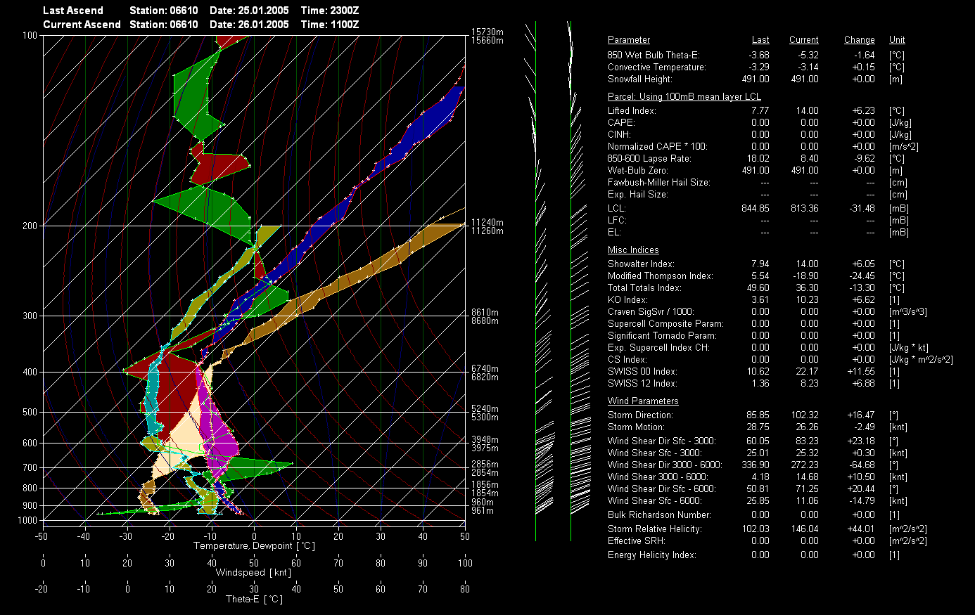Viewport: 975px width, 615px height.
Task: Click the 'Last Ascend' header label
Action: (73, 11)
